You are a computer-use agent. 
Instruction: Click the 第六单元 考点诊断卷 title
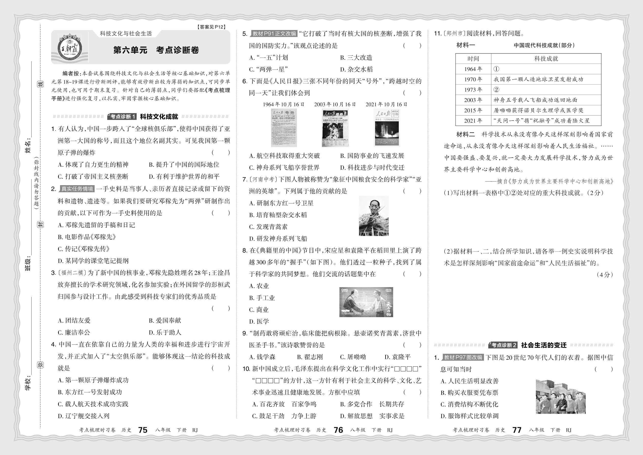point(156,50)
